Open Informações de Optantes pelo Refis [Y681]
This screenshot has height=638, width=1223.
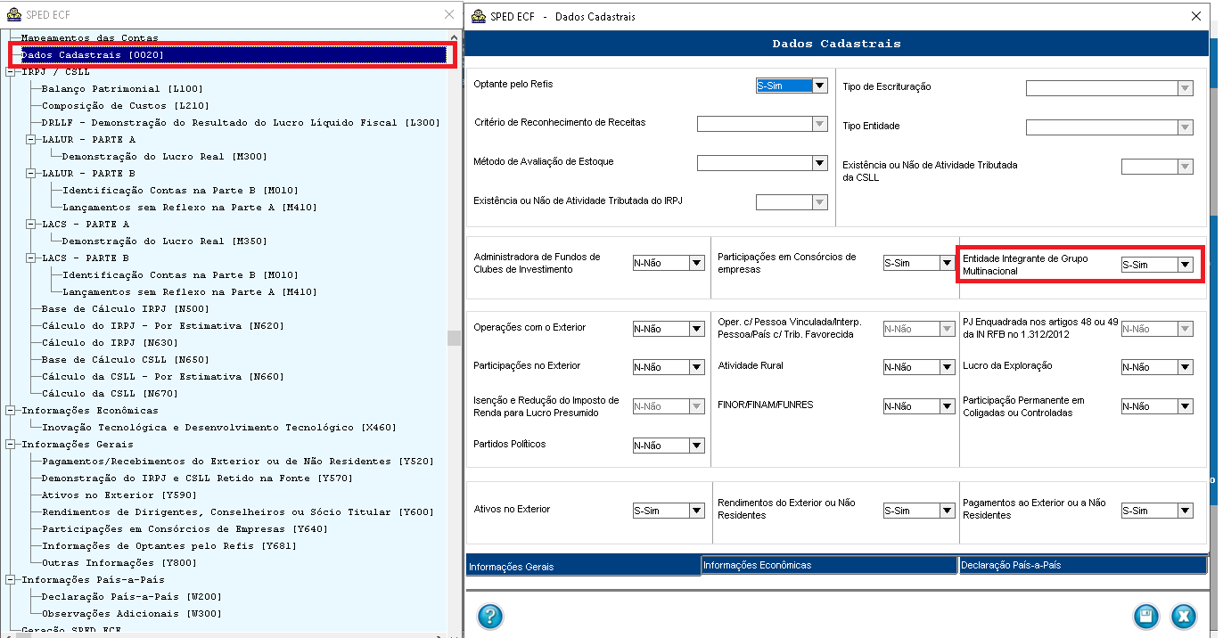click(x=169, y=546)
